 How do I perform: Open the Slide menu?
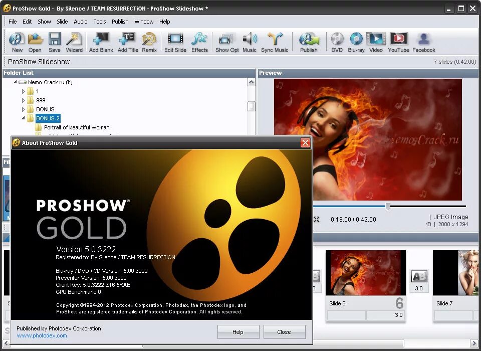(62, 22)
